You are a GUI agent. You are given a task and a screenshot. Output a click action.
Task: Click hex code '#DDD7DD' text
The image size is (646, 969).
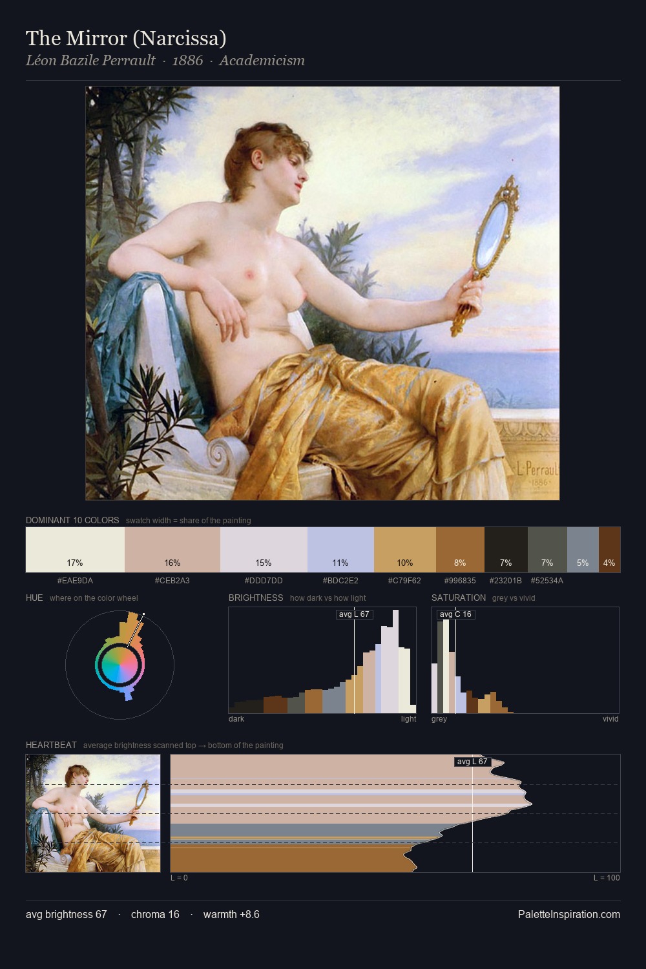[x=264, y=581]
